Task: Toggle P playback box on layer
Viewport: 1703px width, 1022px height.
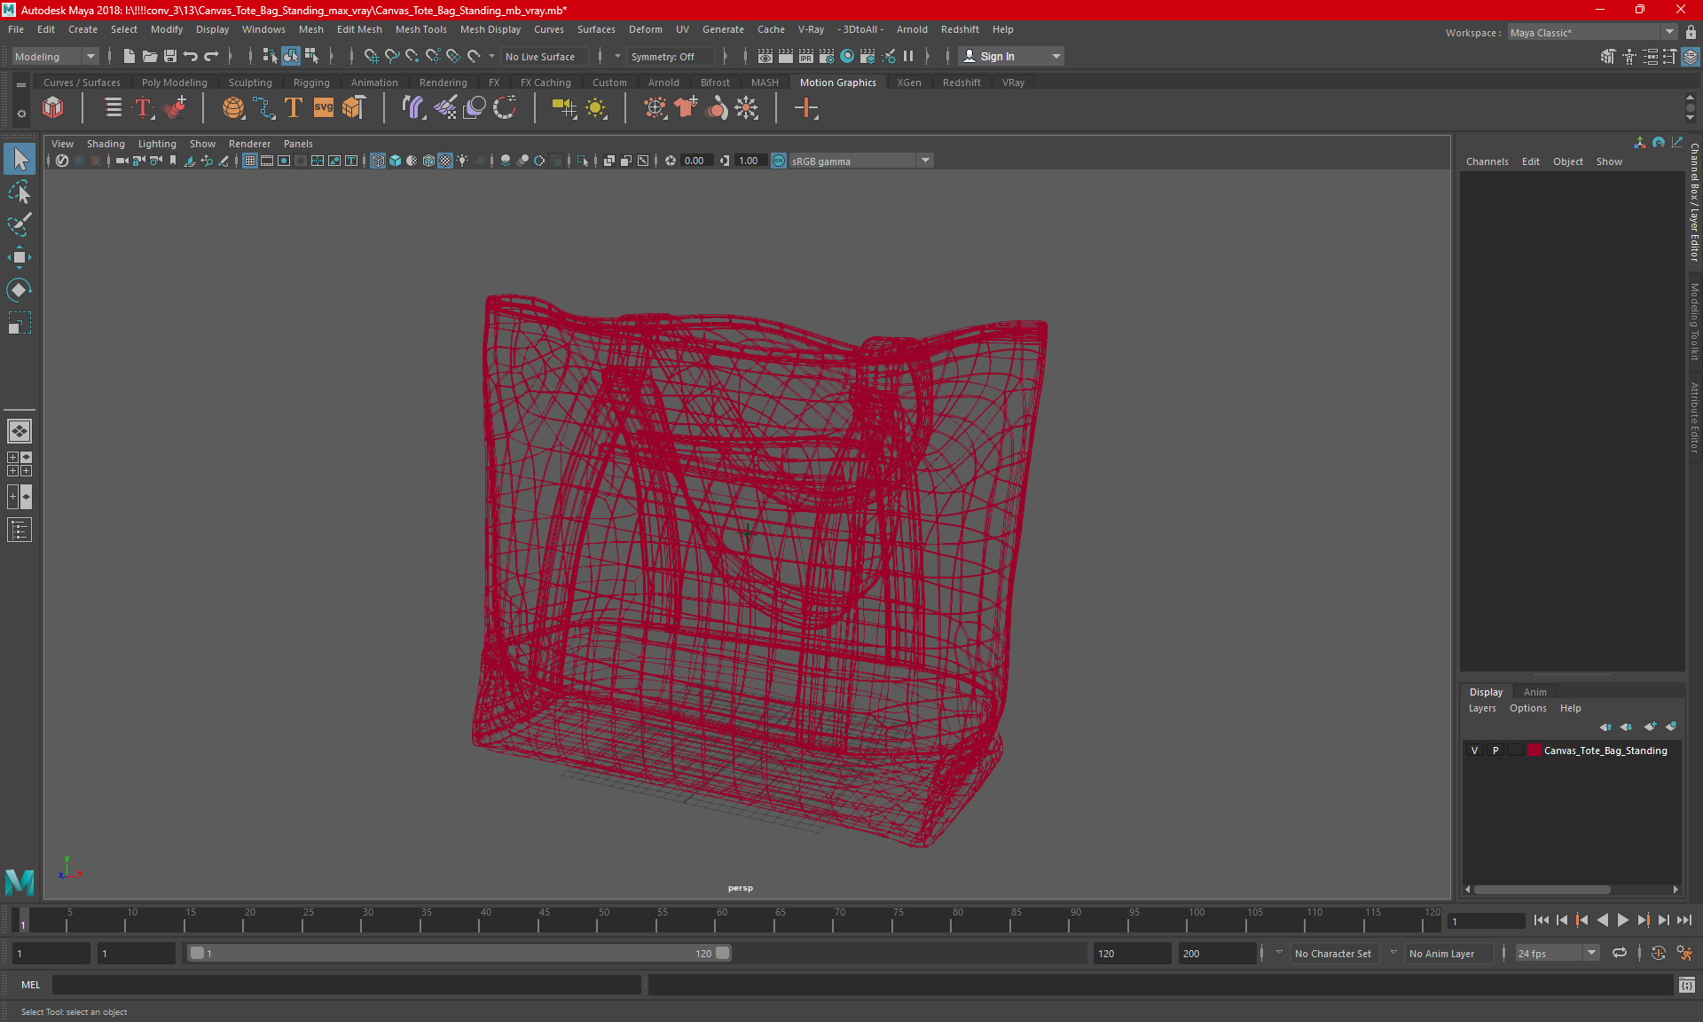Action: tap(1495, 751)
